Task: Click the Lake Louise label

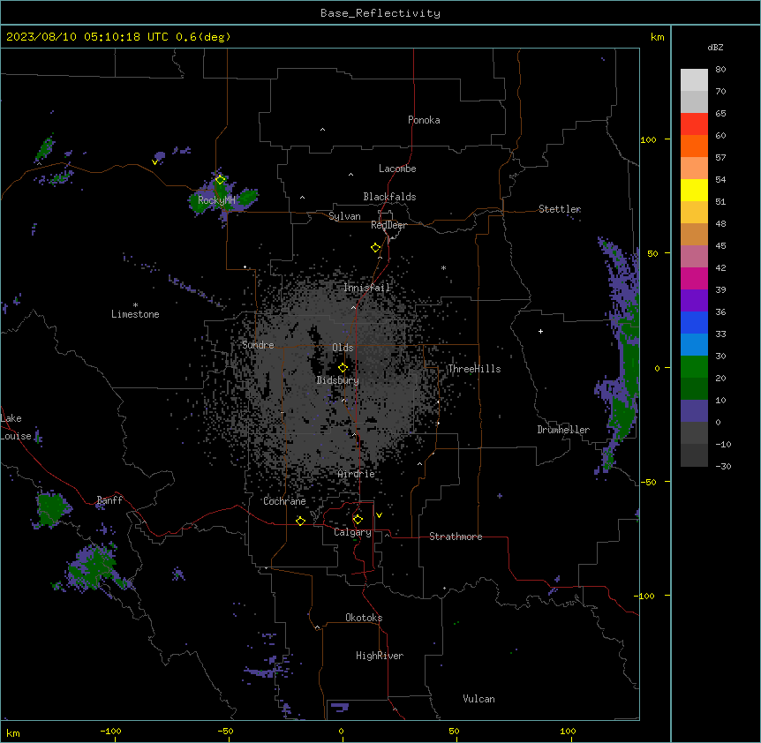Action: [x=16, y=427]
